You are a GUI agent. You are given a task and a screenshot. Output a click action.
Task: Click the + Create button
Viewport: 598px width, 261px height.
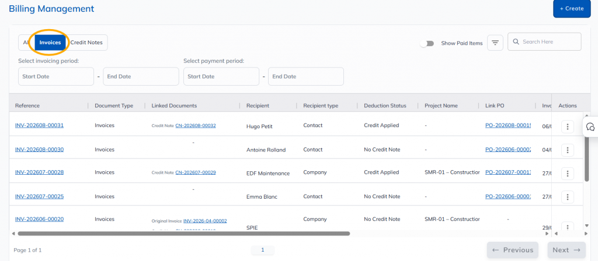pyautogui.click(x=572, y=8)
